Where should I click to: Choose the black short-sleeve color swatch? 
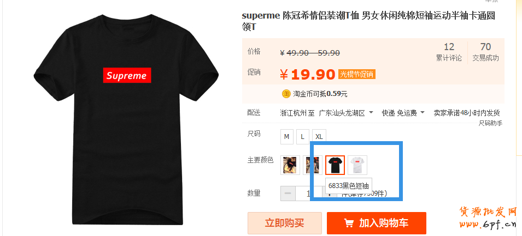click(335, 165)
